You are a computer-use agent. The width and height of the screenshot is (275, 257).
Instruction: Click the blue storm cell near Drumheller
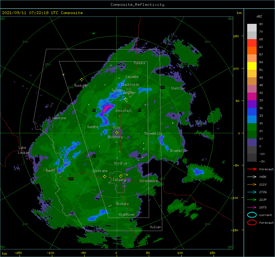[x=163, y=142]
